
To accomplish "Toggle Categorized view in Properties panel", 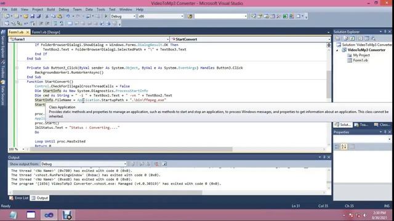I will pyautogui.click(x=337, y=147).
